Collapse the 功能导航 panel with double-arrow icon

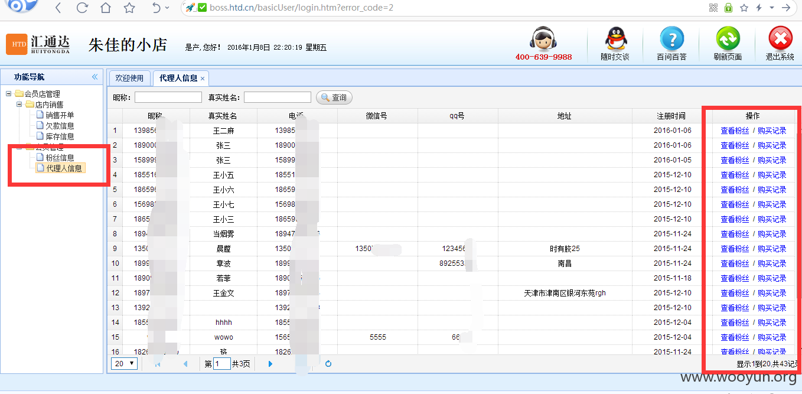point(94,77)
